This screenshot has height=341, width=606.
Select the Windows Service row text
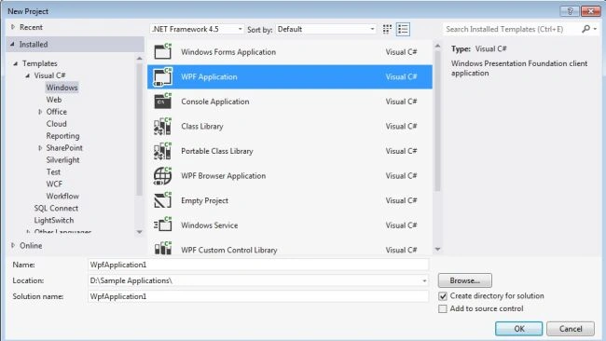click(209, 225)
